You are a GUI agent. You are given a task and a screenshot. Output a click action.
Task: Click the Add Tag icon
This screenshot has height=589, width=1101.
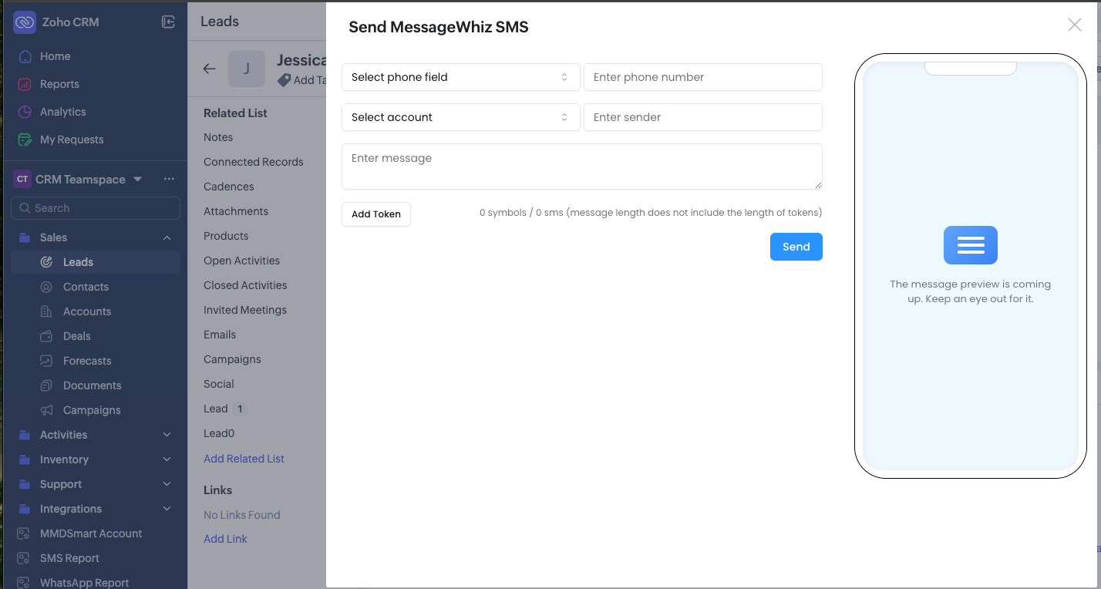285,80
